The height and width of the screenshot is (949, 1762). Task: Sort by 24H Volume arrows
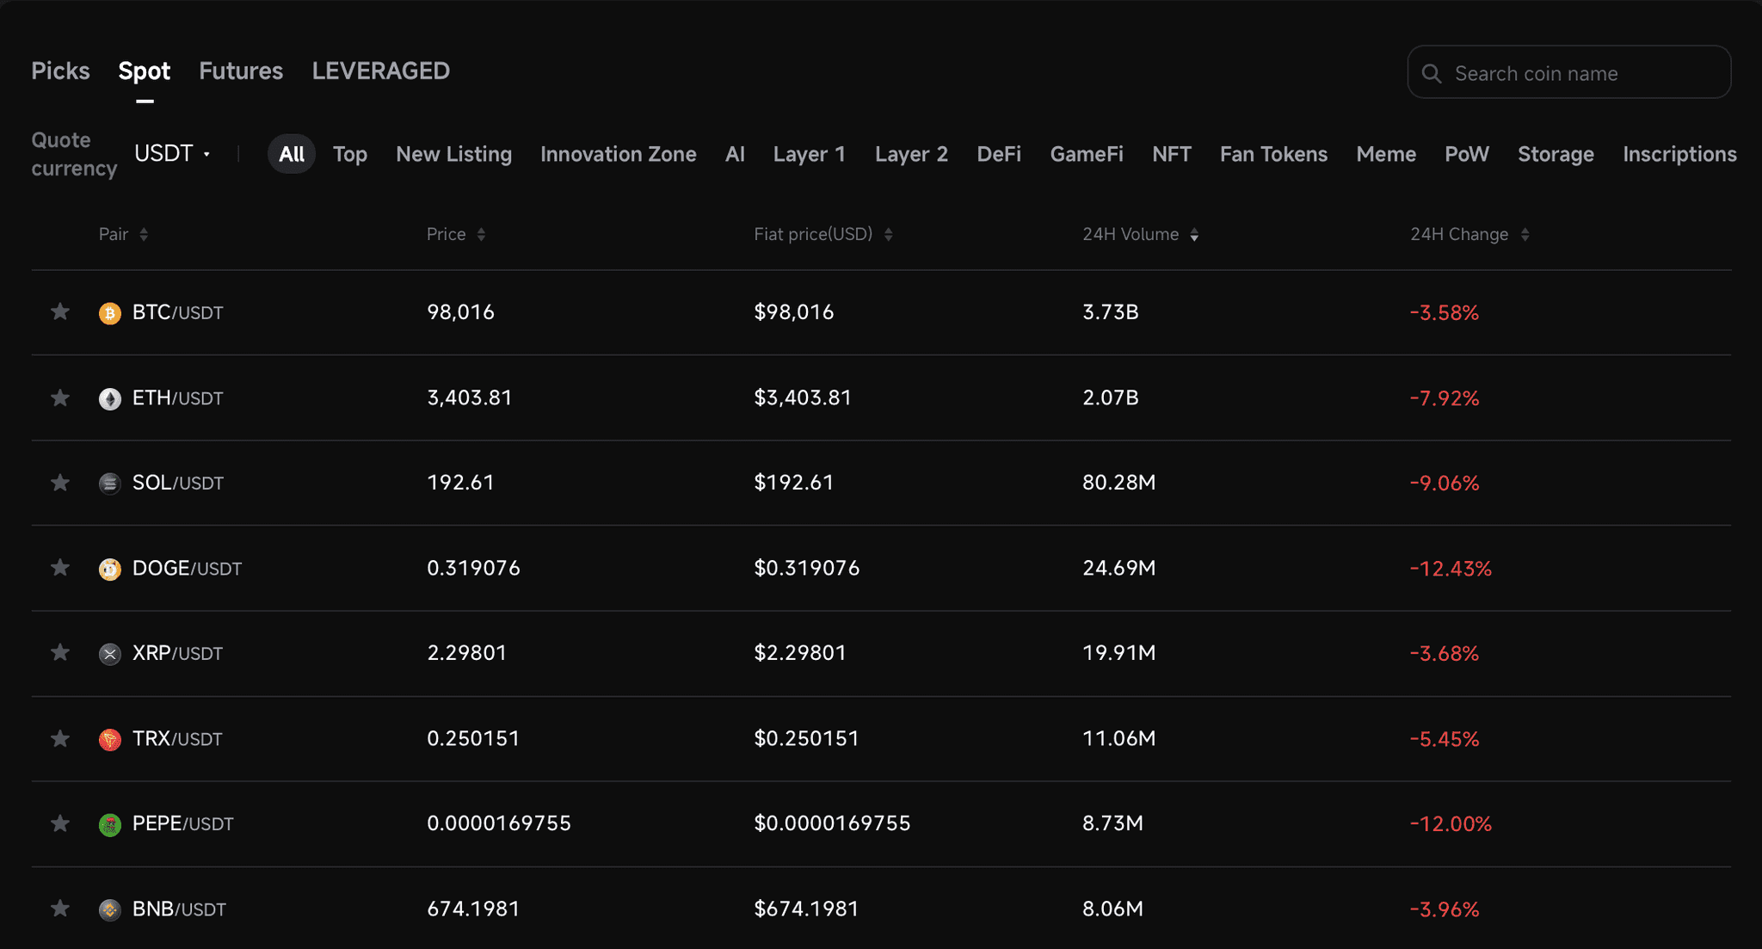tap(1194, 234)
